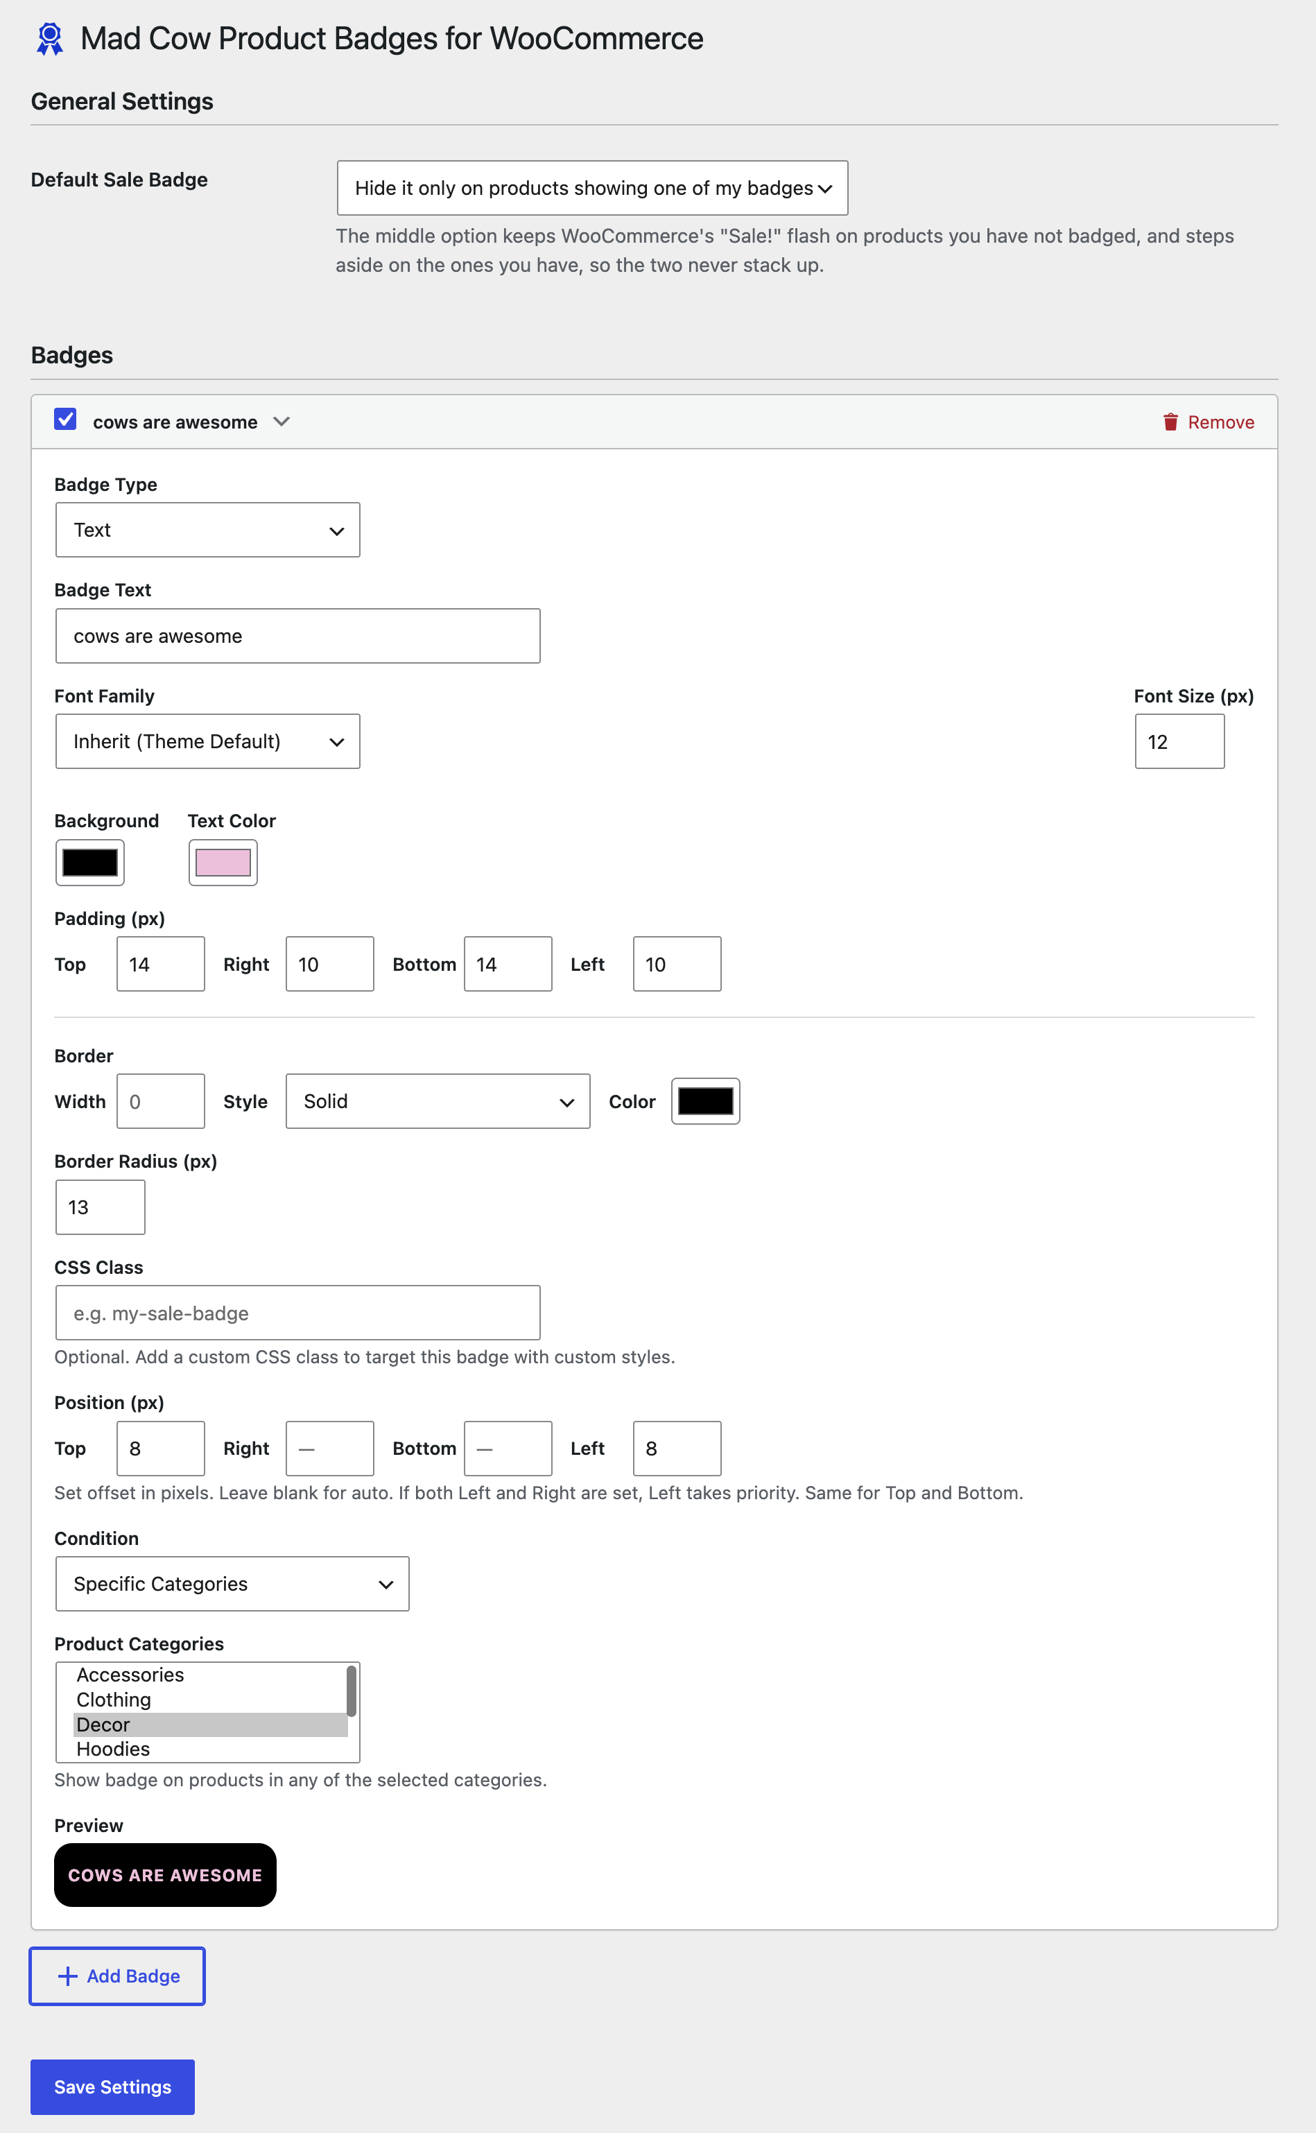Click the COWS ARE AWESOME preview badge
The height and width of the screenshot is (2133, 1316).
pos(166,1876)
